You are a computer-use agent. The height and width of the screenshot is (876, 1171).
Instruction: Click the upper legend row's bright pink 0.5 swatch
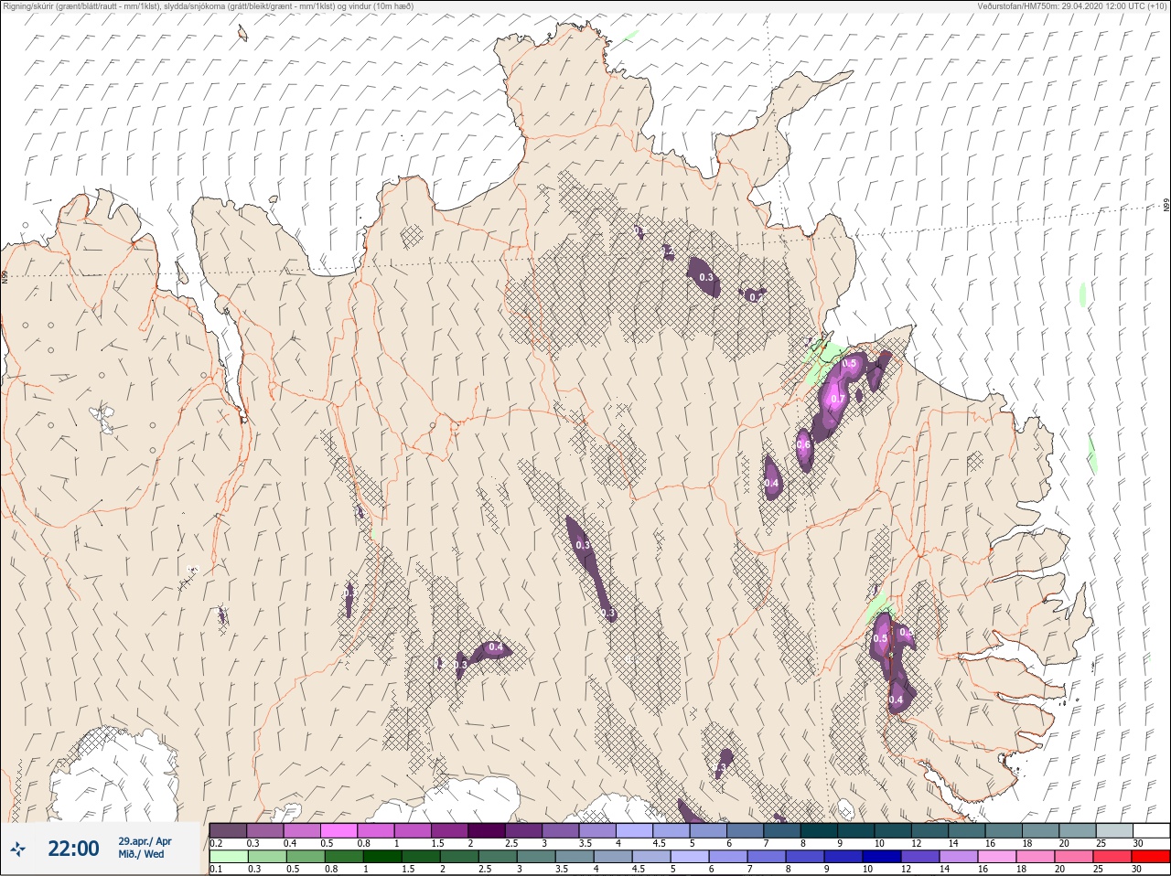(339, 830)
